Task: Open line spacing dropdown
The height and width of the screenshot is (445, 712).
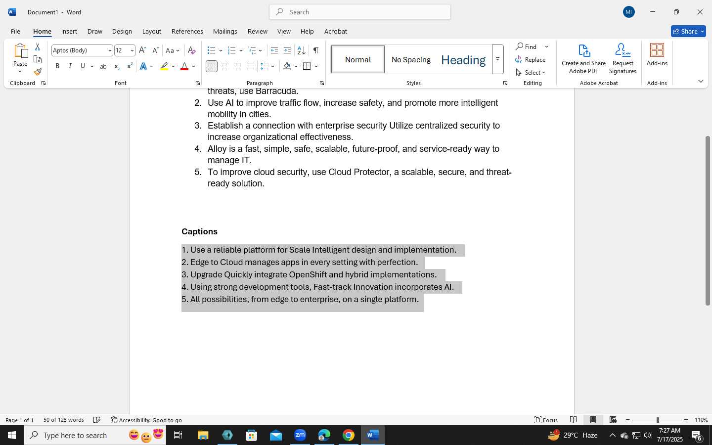Action: 267,66
